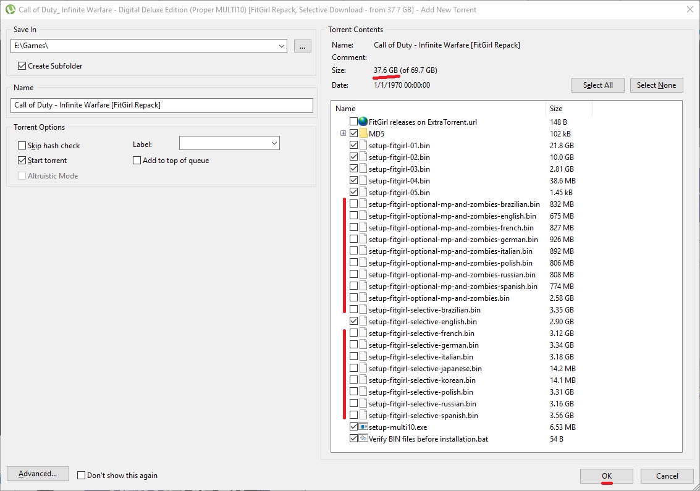This screenshot has width=700, height=491.
Task: Click the setup-multi10.exe application icon
Action: point(363,427)
